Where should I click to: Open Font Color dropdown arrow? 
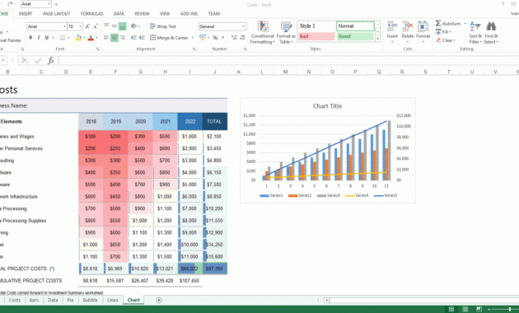pos(96,38)
